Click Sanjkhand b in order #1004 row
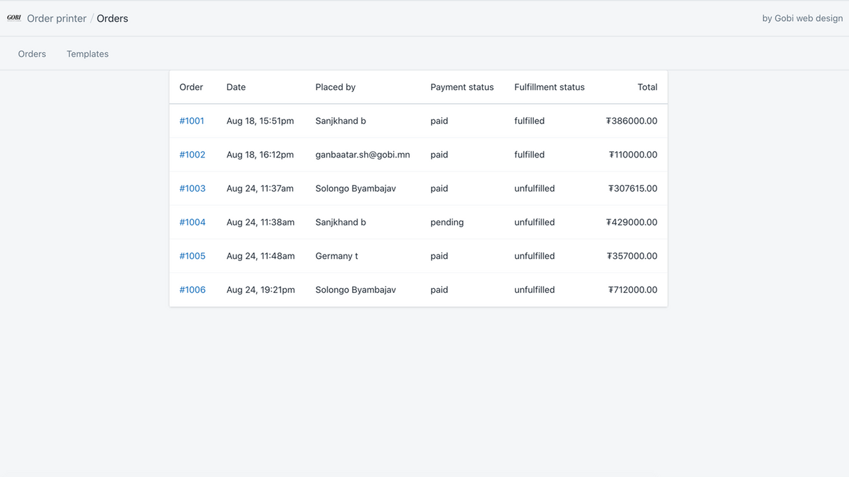Image resolution: width=849 pixels, height=477 pixels. tap(341, 222)
